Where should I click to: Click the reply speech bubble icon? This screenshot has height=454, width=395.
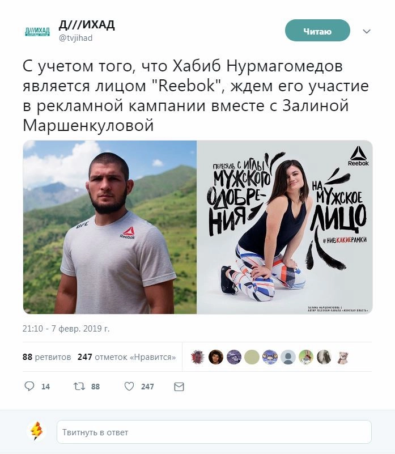click(29, 386)
